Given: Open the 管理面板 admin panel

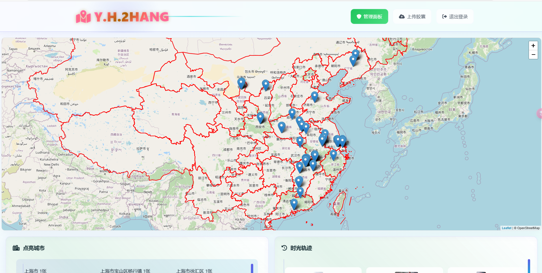Looking at the screenshot, I should click(369, 16).
